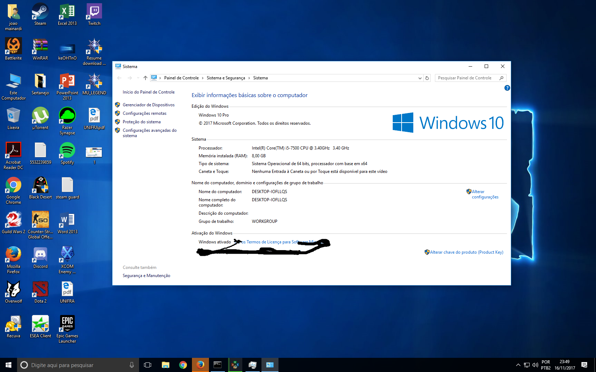The image size is (596, 372).
Task: Expand address bar history dropdown
Action: [420, 78]
